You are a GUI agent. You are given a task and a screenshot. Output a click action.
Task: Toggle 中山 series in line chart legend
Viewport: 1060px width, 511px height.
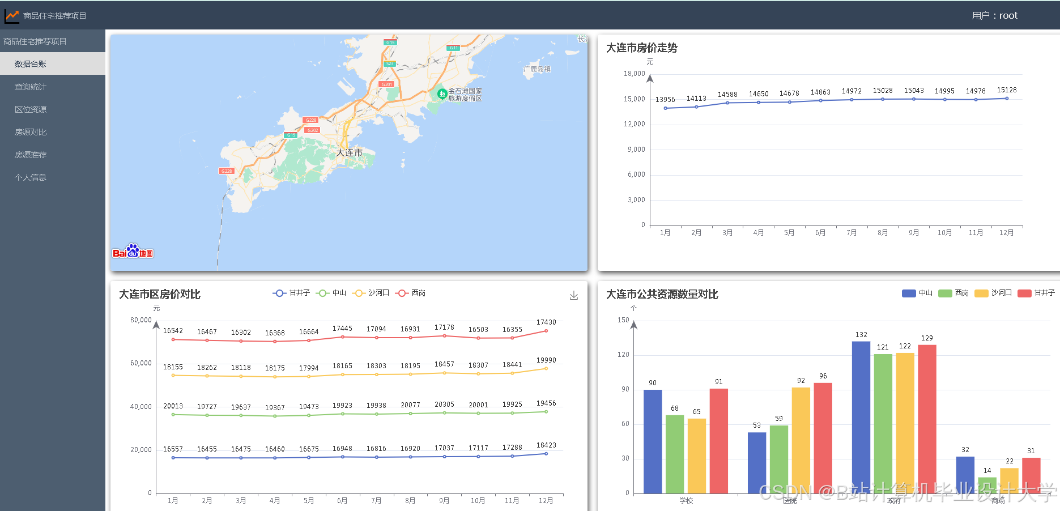point(331,293)
